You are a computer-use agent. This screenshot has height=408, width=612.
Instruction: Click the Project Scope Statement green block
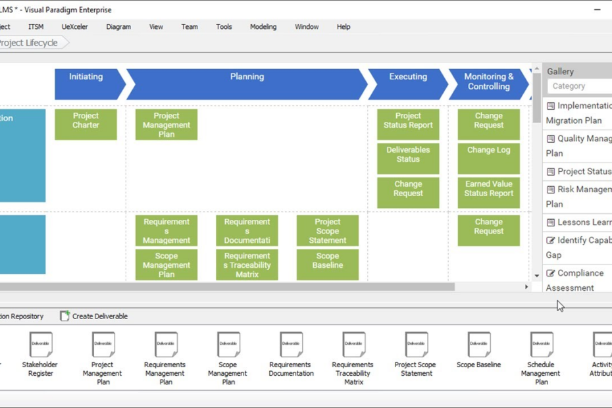[327, 231]
